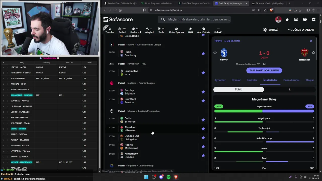Switch to the Kadrolar tab

coord(252,80)
